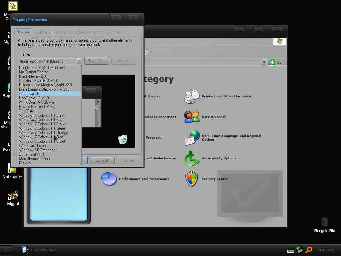Switch to the Desktop tab

click(41, 32)
